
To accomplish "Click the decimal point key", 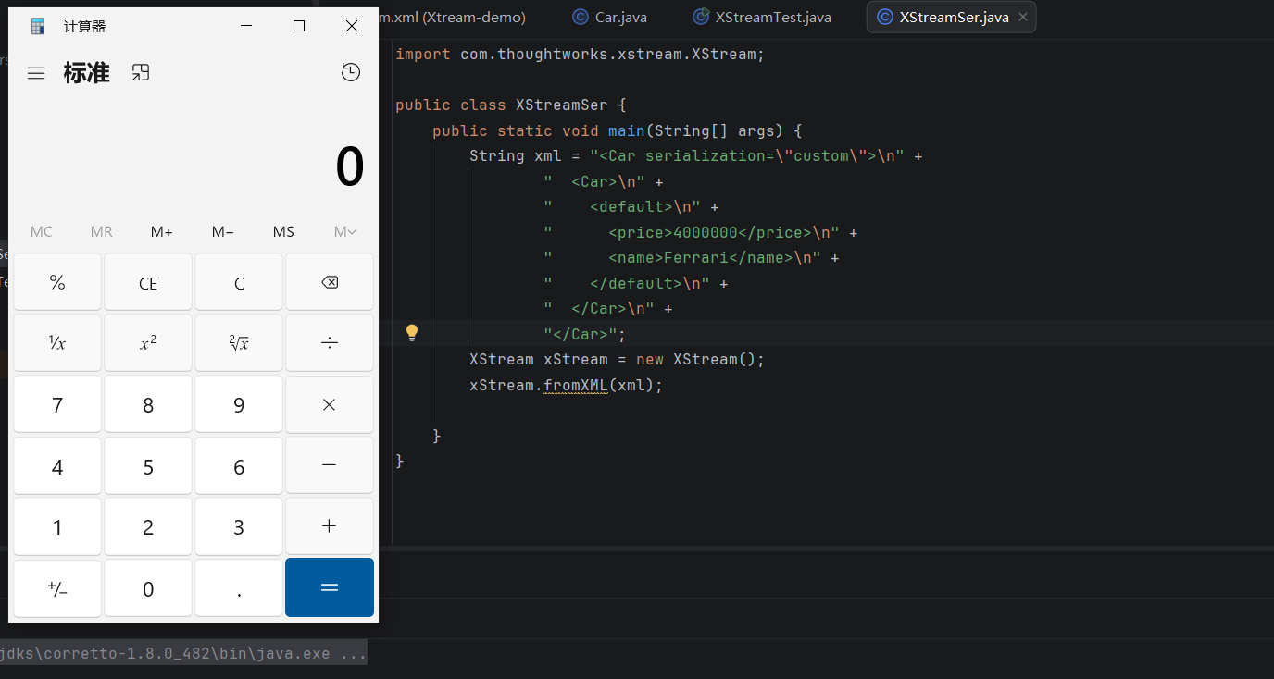I will click(x=239, y=587).
